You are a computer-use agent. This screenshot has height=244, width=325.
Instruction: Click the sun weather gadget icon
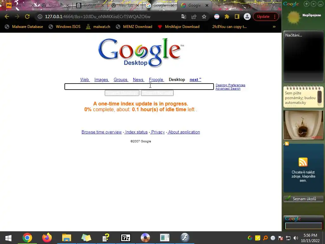pyautogui.click(x=294, y=18)
